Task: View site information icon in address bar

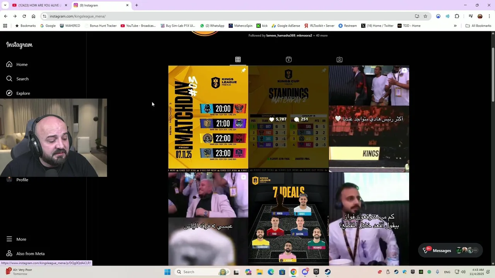Action: click(x=44, y=16)
